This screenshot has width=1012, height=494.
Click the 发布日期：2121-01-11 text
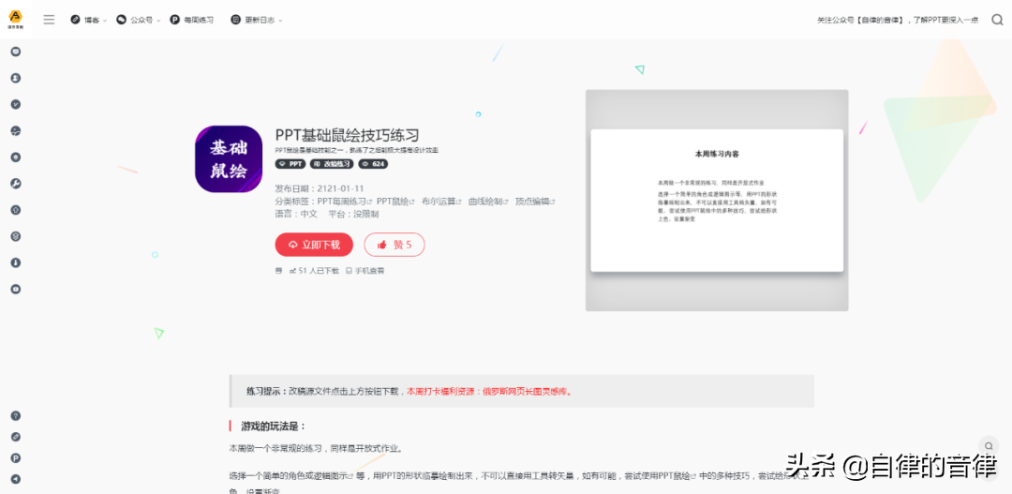[x=320, y=188]
